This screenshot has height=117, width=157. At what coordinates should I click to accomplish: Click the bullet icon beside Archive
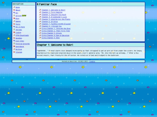tap(14, 49)
